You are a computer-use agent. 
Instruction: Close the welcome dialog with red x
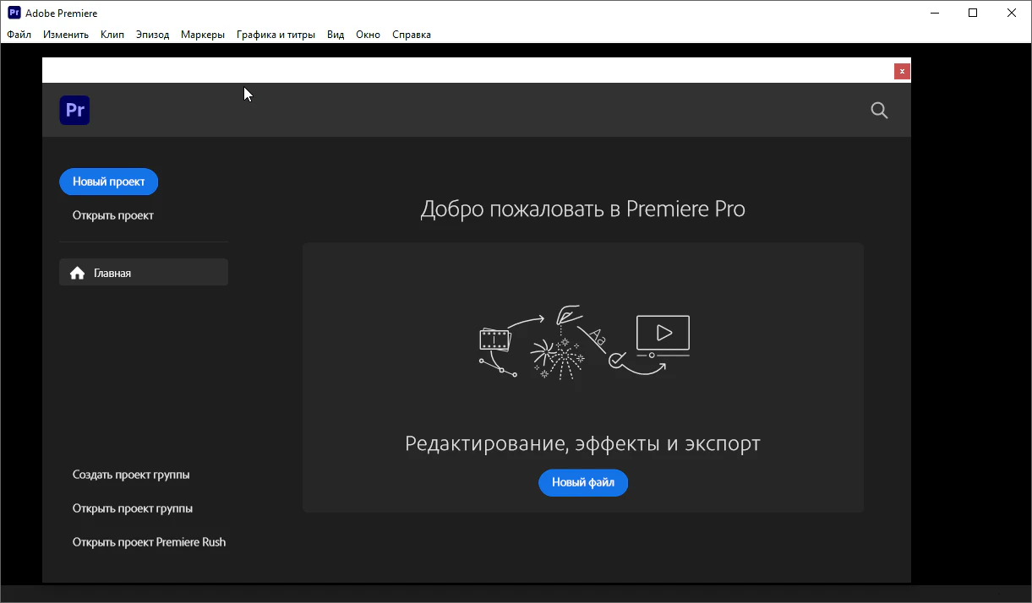pos(902,72)
